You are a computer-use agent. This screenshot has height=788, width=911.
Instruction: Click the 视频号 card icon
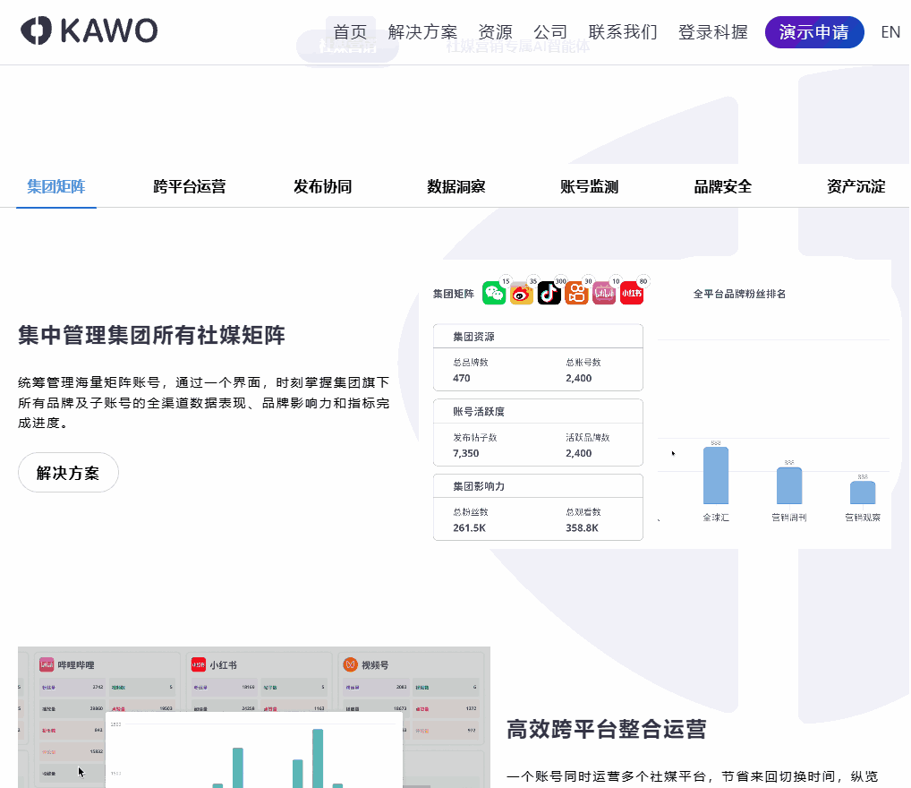[x=350, y=664]
